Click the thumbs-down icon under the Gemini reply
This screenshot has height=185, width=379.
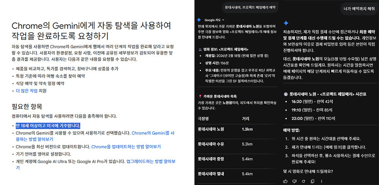coord(294,181)
